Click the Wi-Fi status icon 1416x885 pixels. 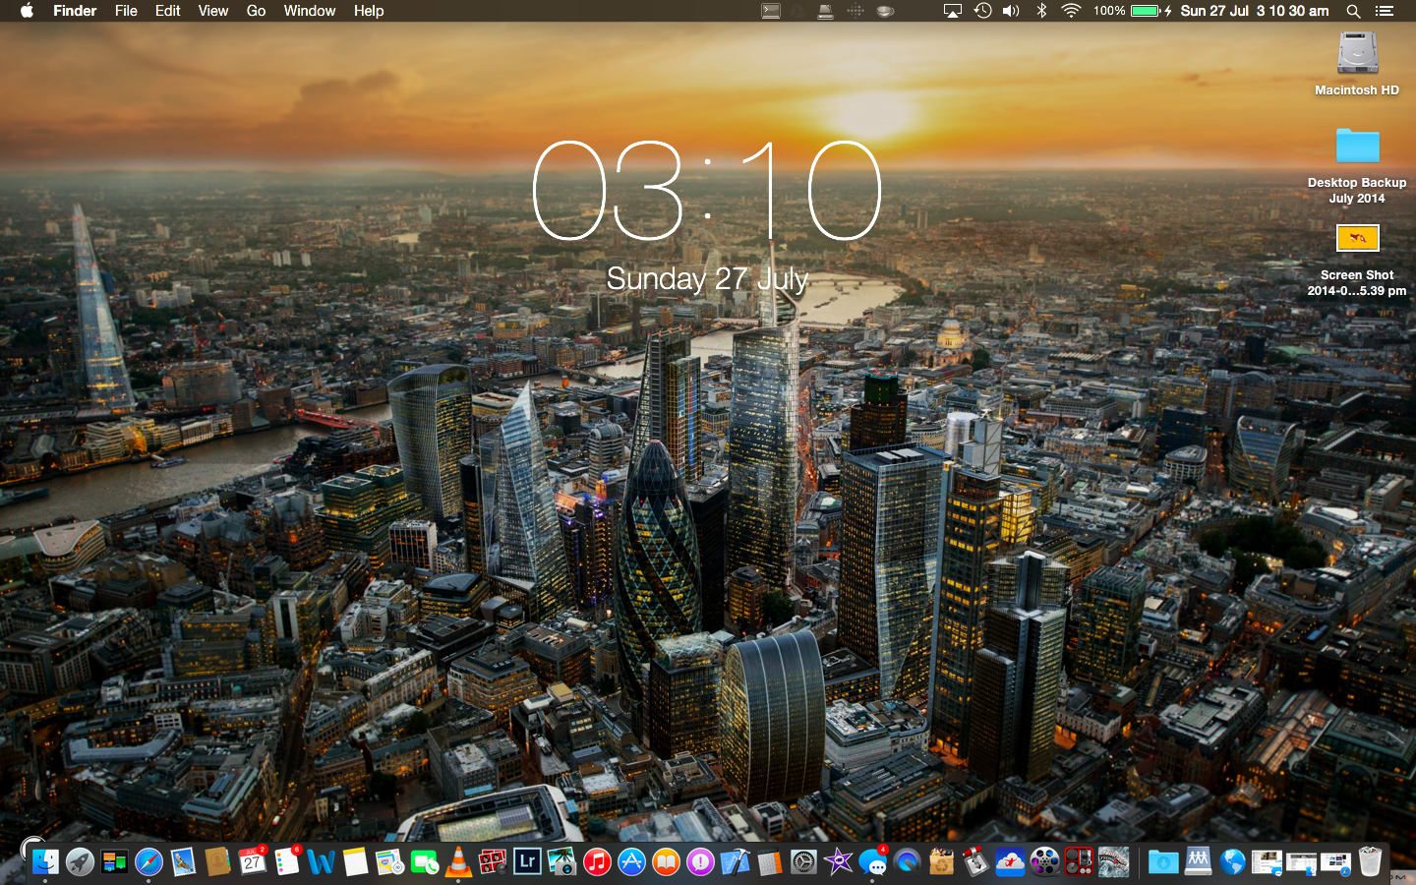[1071, 11]
